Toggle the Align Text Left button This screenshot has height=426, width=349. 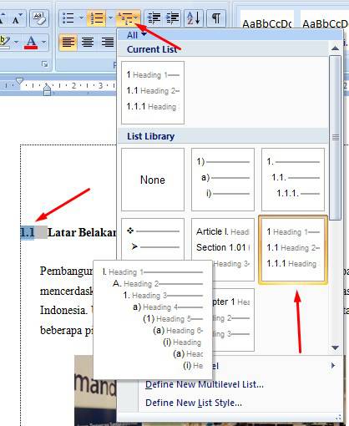[x=68, y=43]
